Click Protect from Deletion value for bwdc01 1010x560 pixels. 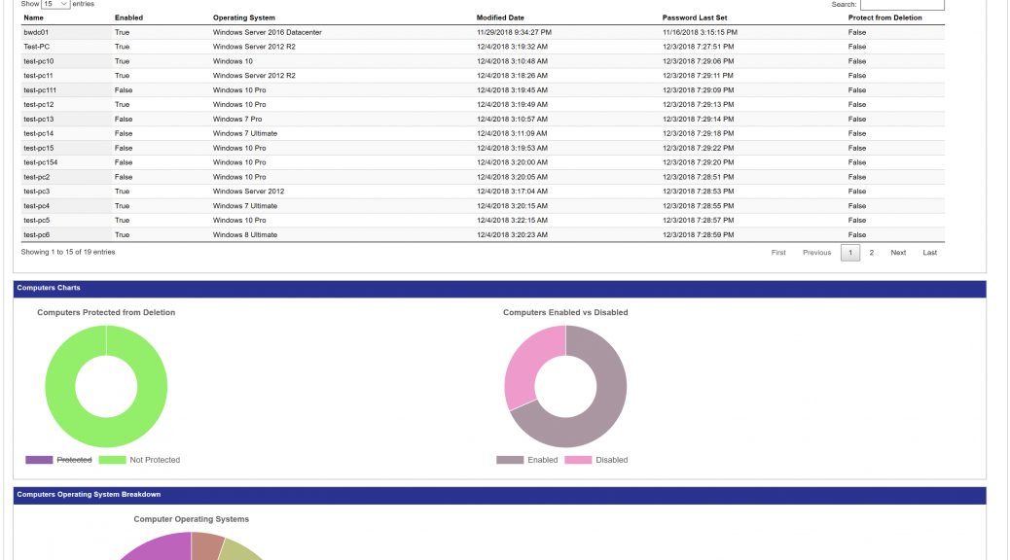click(x=857, y=33)
